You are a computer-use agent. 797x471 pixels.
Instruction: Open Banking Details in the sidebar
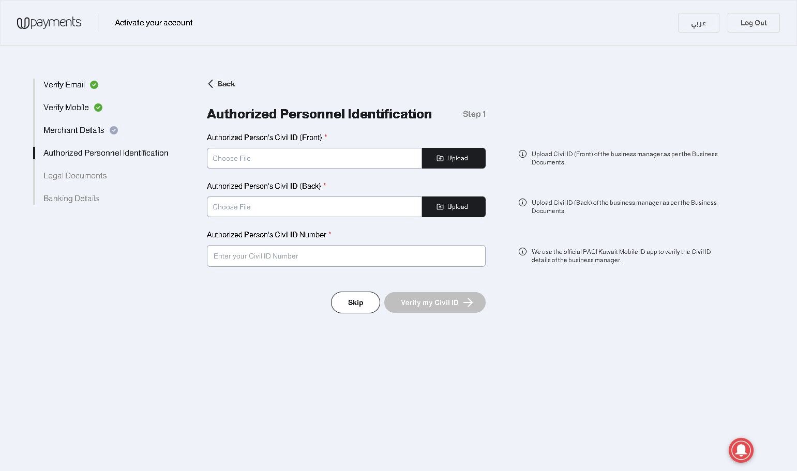click(71, 199)
